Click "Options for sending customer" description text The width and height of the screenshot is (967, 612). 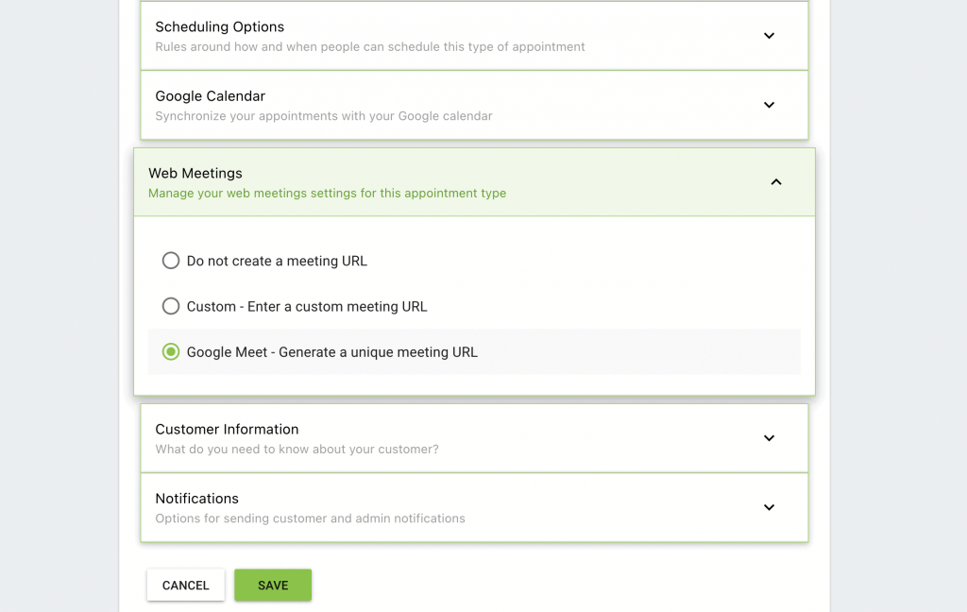pos(310,518)
